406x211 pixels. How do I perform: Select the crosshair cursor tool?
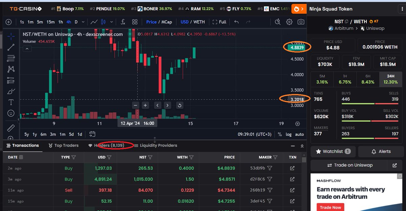[x=11, y=36]
